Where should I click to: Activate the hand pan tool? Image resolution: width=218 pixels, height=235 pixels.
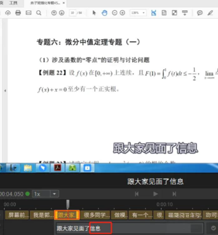[x=105, y=13]
